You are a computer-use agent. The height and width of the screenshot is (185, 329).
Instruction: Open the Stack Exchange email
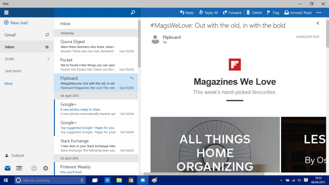(96, 145)
